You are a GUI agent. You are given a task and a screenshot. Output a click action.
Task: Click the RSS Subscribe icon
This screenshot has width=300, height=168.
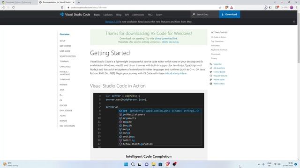211,64
